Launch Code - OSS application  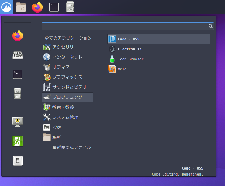[159, 39]
